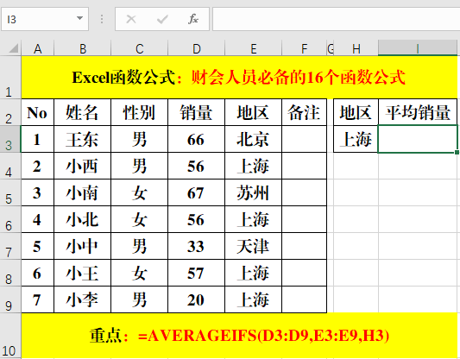Select column A header
The image size is (460, 359).
38,48
